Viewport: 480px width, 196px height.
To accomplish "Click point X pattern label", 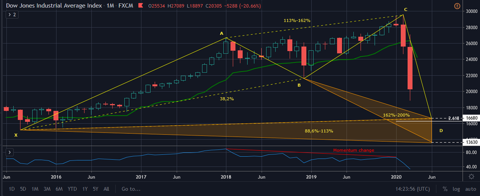I will pos(16,135).
